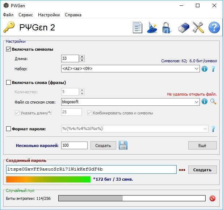Image resolution: width=223 pixels, height=210 pixels.
Task: Click the floppy disk save icon
Action: click(x=123, y=145)
